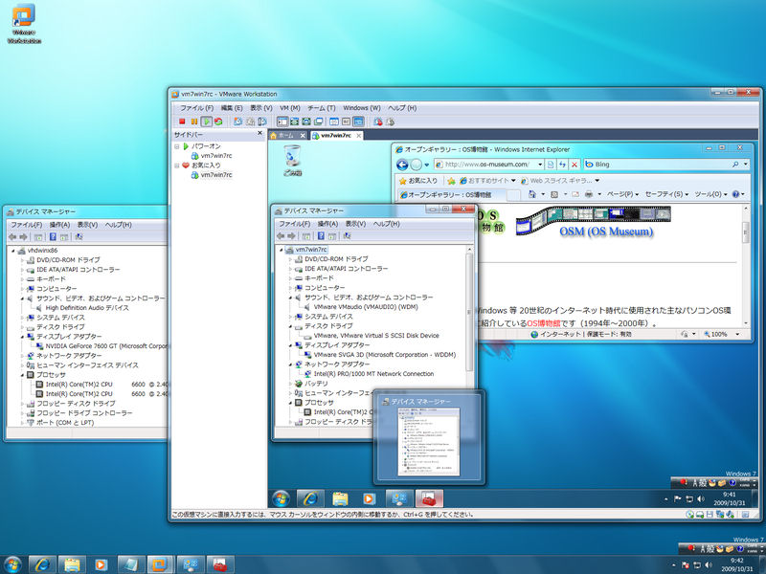Expand ネットワーク アダプター in host Device Manager
The height and width of the screenshot is (574, 766).
[22, 356]
